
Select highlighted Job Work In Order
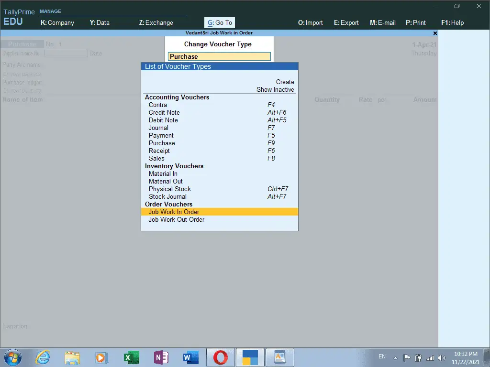[219, 212]
